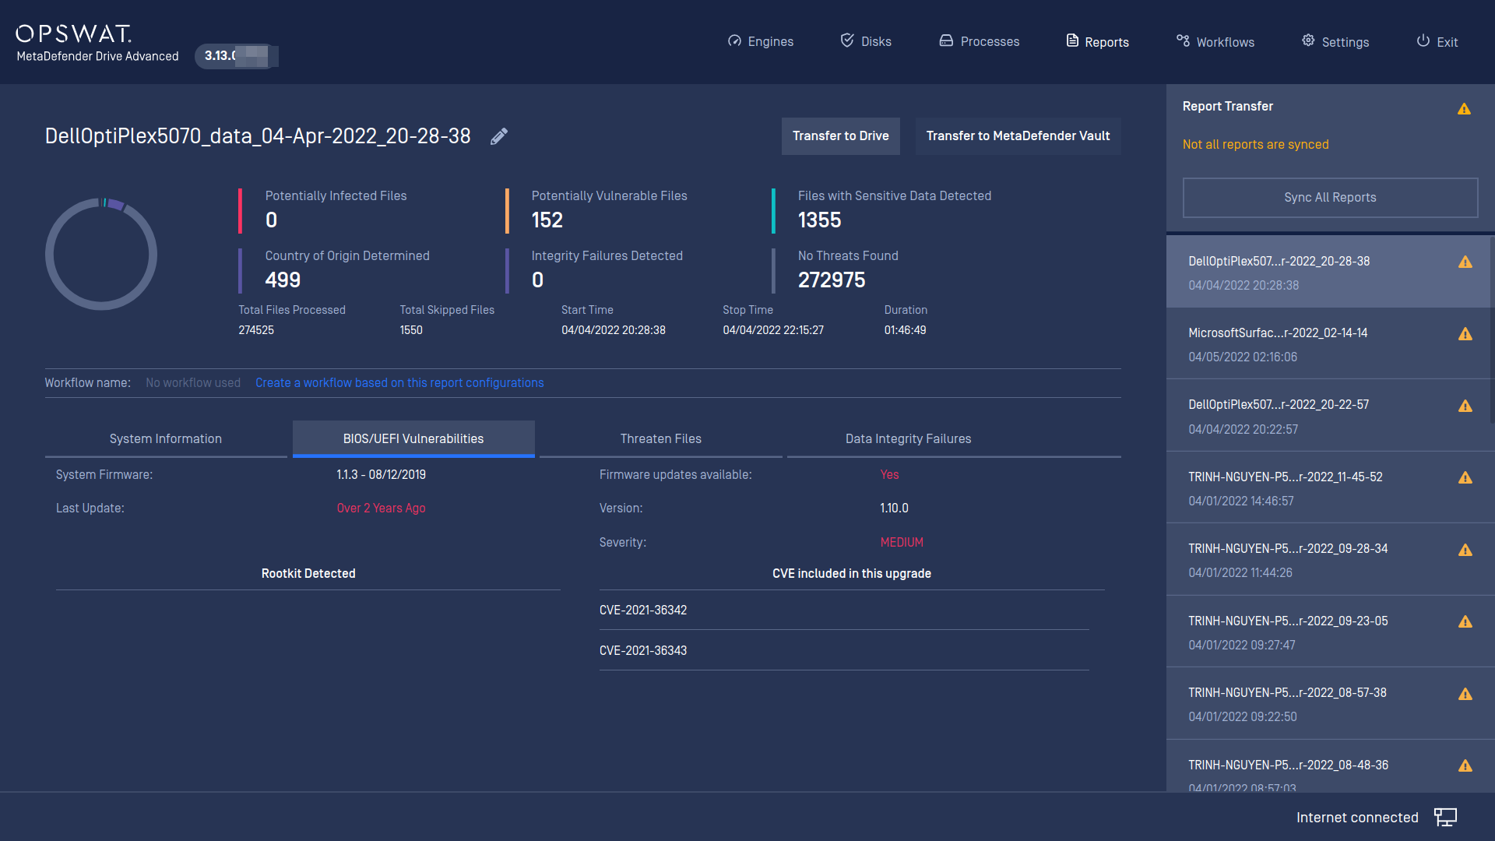Click Total Skipped Files value 1550

click(x=411, y=330)
